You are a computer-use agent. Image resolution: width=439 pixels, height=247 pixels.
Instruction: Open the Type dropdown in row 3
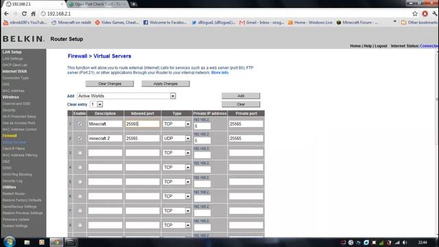coord(177,153)
